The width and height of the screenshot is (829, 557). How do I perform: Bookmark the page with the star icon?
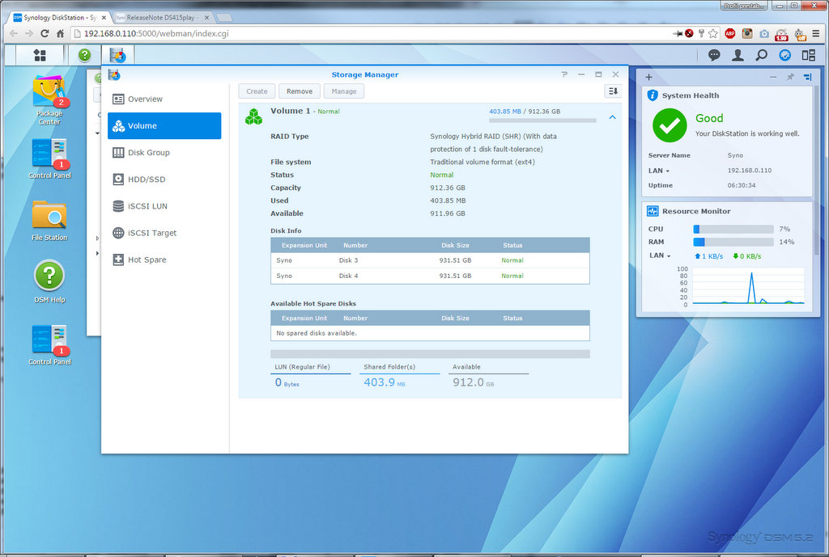(713, 33)
